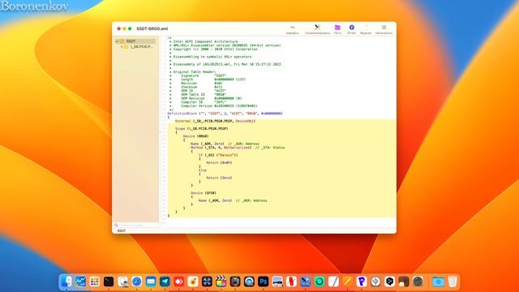Click the SSDT path label in status bar

[122, 230]
